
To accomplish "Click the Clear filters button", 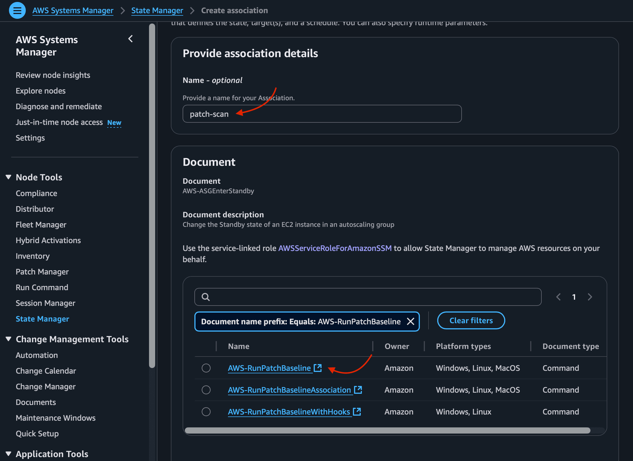I will click(x=471, y=320).
